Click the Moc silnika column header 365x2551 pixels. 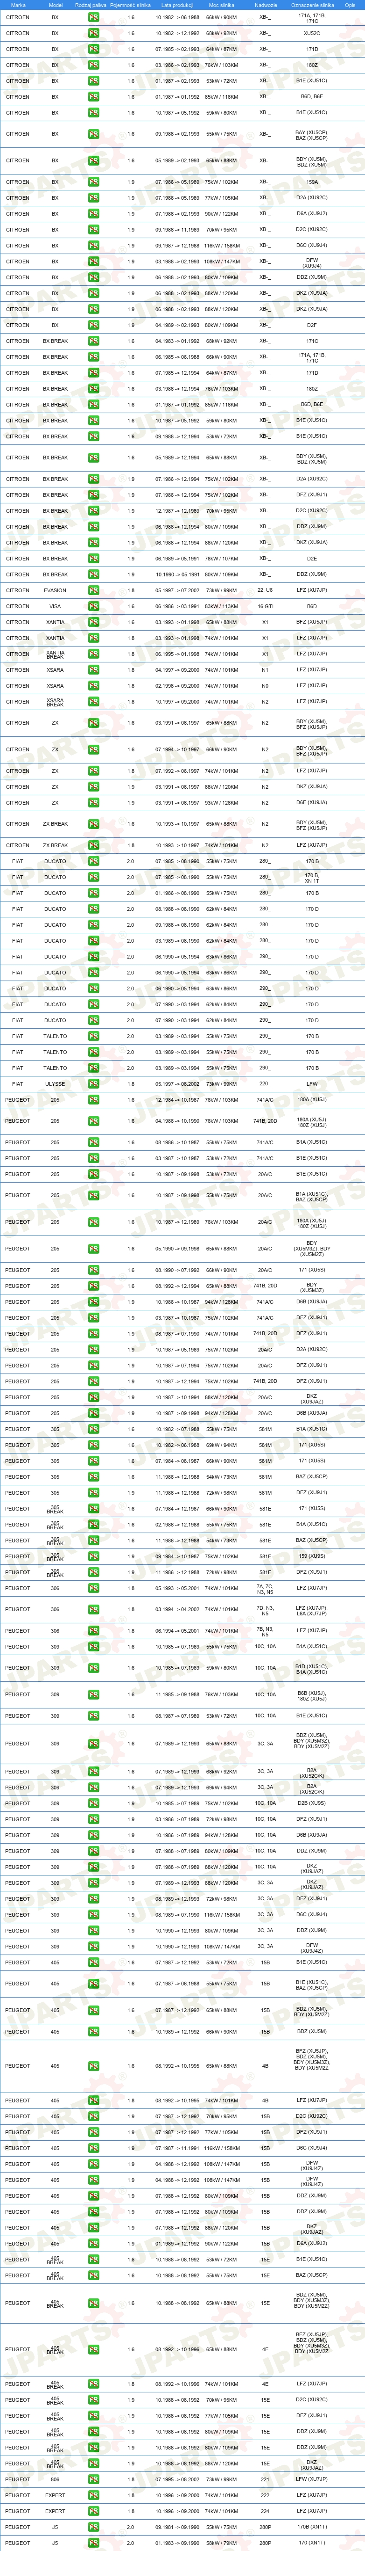click(x=222, y=5)
